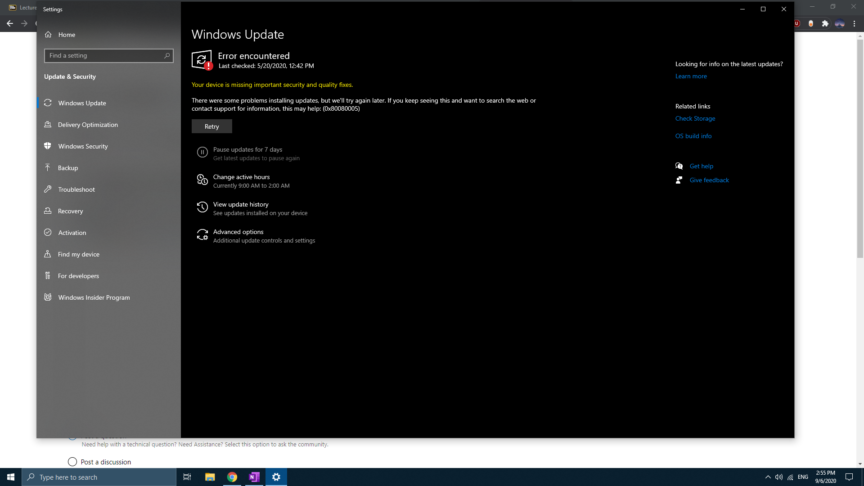Click the Recovery icon in sidebar
Screen dimensions: 864x486
pyautogui.click(x=48, y=211)
